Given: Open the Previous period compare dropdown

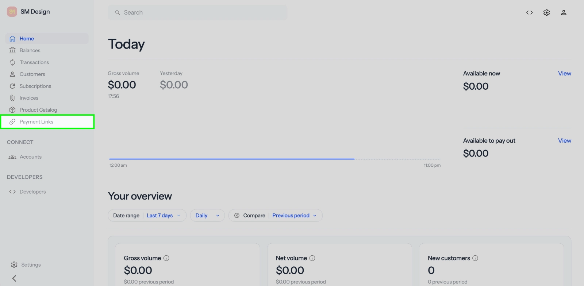Looking at the screenshot, I should (x=294, y=216).
